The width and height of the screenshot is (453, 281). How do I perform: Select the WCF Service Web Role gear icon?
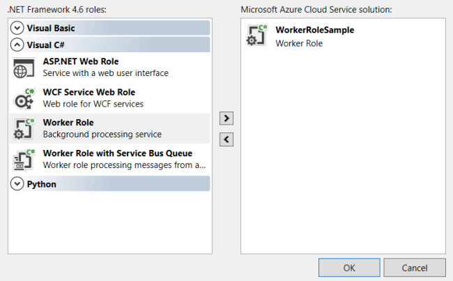[x=24, y=99]
